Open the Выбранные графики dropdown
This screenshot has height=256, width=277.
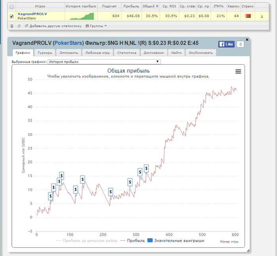[104, 61]
